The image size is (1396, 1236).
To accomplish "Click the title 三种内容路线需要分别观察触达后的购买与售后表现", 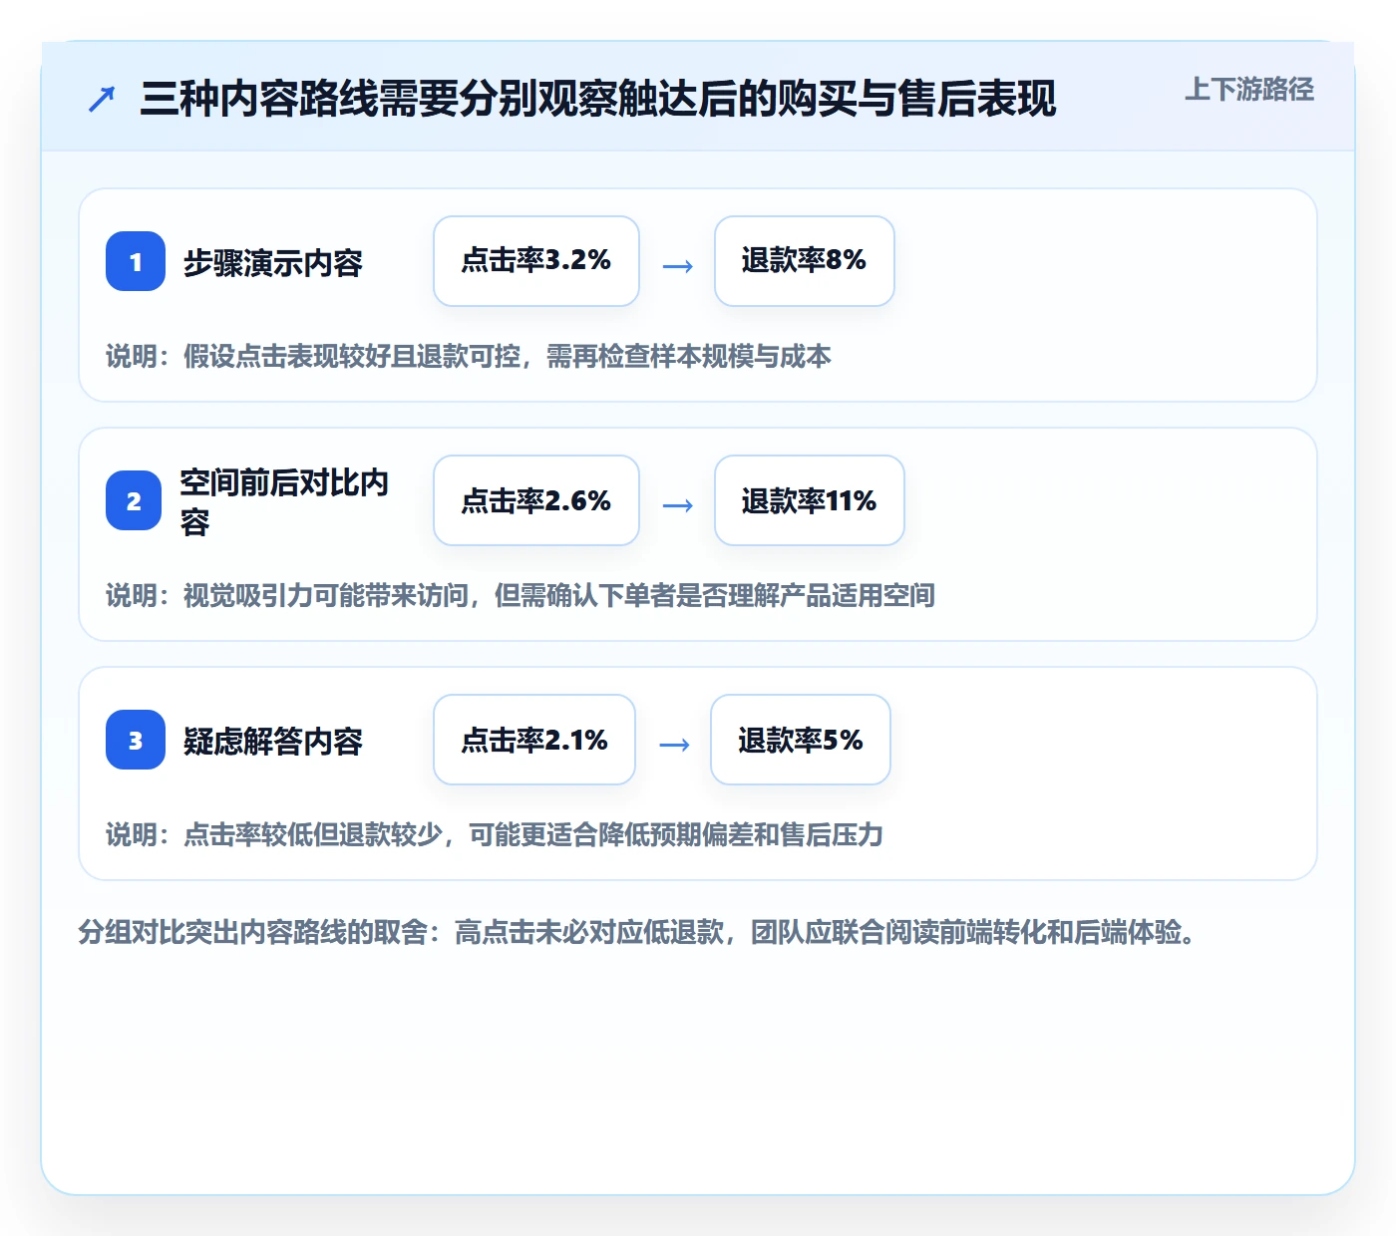I will pos(598,99).
